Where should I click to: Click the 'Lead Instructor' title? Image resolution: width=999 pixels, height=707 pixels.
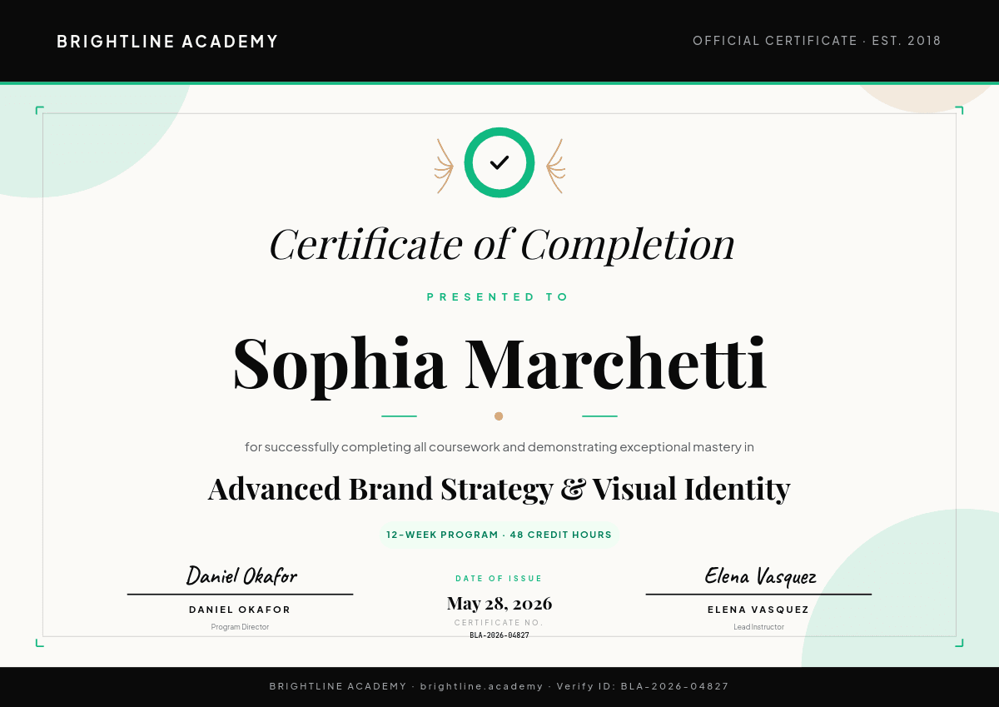click(758, 627)
